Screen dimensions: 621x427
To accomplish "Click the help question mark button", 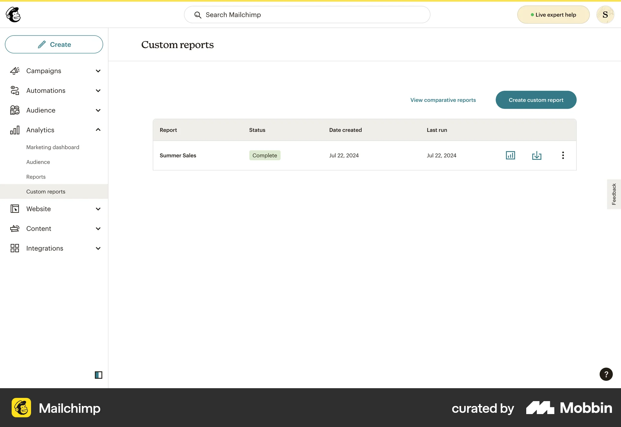I will pyautogui.click(x=606, y=374).
